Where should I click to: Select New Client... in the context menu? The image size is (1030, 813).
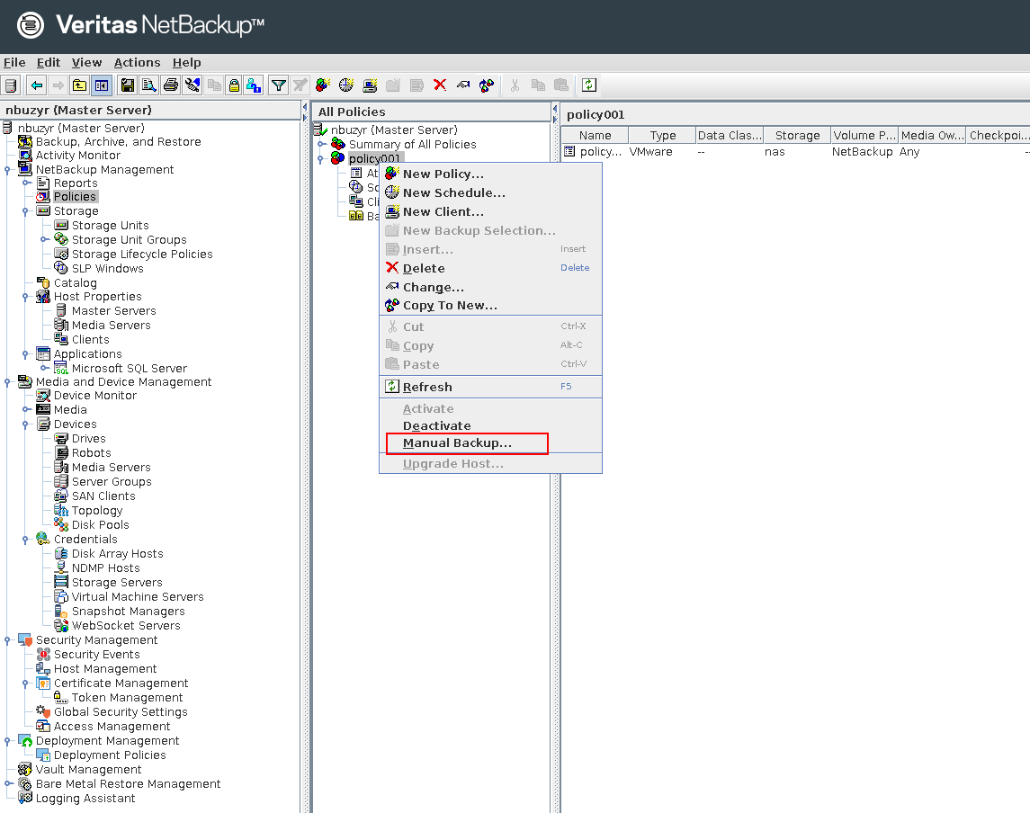[490, 212]
